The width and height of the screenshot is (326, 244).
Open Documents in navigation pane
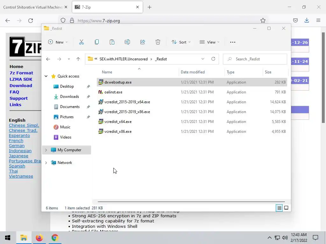coord(70,107)
